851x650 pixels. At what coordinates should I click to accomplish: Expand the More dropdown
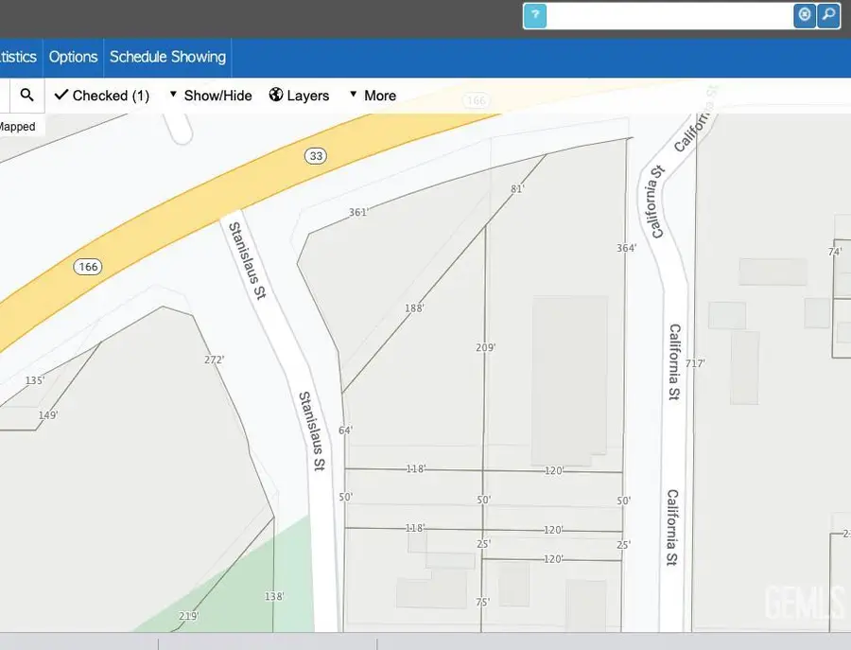tap(373, 96)
